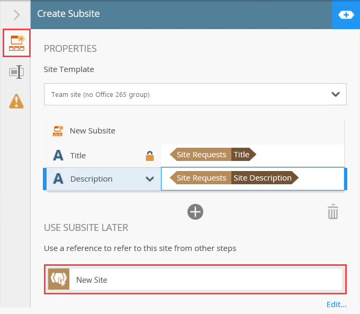Open the Create Subsite properties tab icon
The image size is (360, 314).
pos(16,43)
